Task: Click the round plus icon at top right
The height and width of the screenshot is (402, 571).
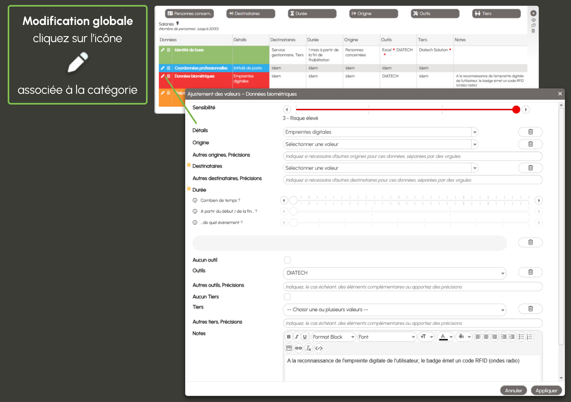Action: click(533, 13)
